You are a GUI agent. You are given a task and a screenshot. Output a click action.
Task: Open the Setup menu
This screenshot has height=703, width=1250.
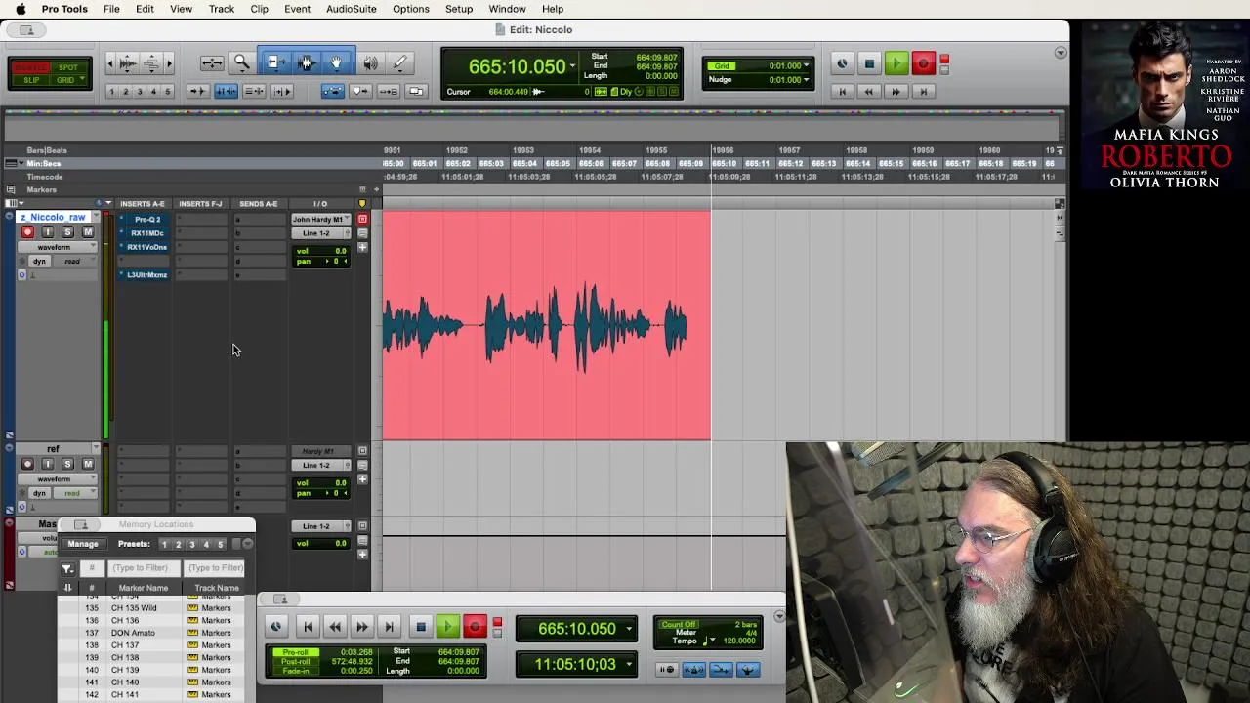(459, 9)
